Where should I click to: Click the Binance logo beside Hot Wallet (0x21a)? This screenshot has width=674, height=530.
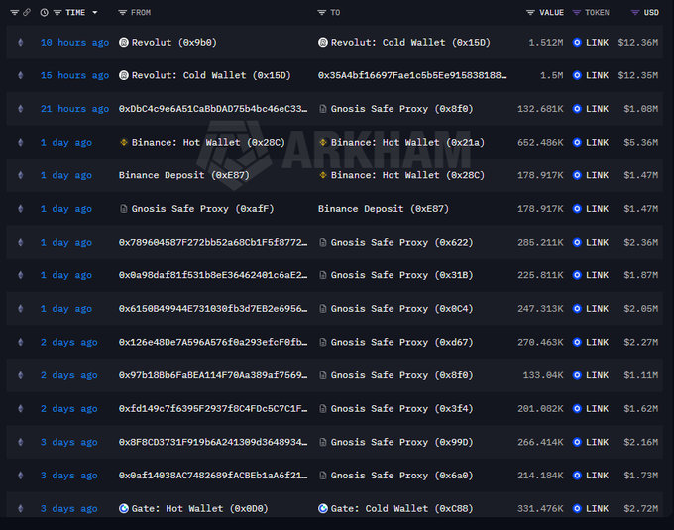click(323, 143)
